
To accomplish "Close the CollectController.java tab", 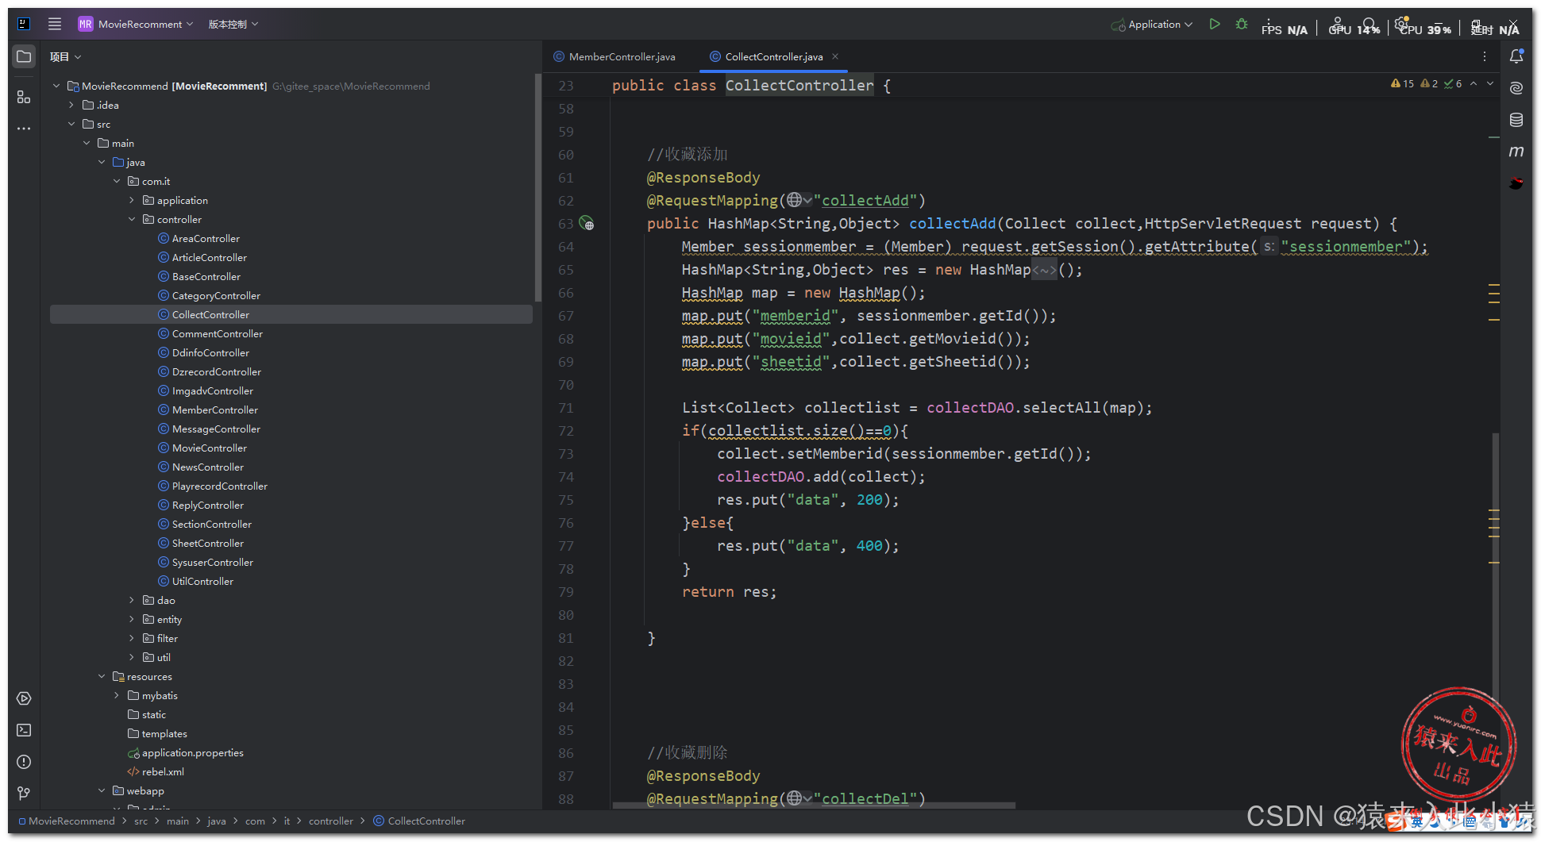I will 835,56.
